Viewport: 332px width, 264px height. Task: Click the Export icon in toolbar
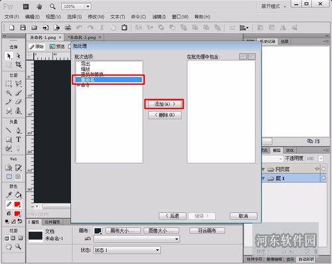coord(57,28)
